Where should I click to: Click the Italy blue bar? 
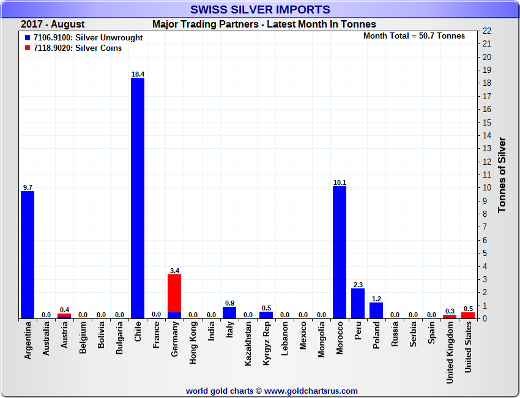229,313
